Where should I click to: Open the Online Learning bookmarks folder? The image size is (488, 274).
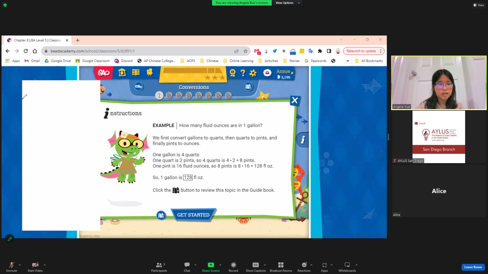pyautogui.click(x=238, y=61)
